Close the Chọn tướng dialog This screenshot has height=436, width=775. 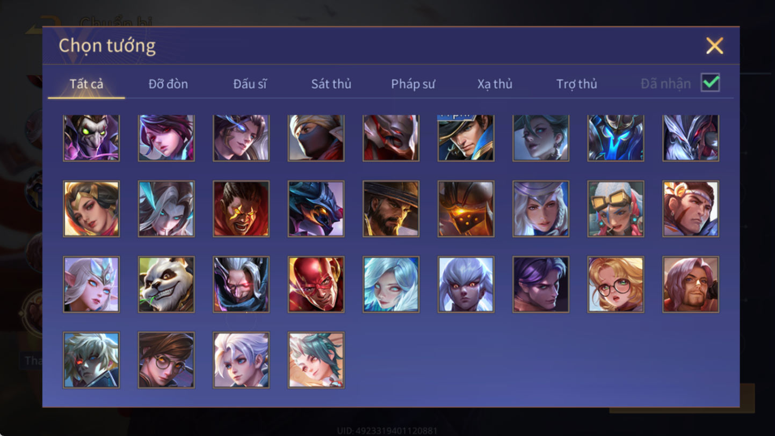pyautogui.click(x=714, y=46)
